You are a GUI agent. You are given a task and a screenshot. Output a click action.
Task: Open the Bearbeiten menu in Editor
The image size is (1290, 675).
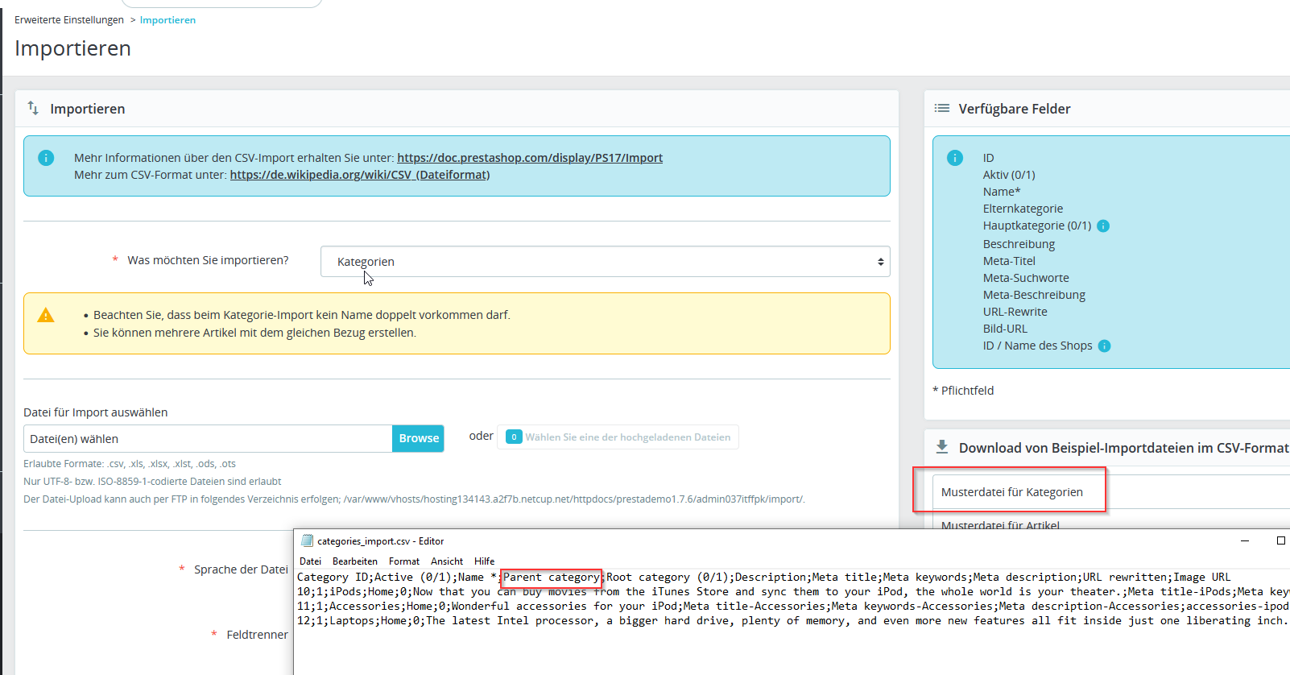[x=355, y=561]
